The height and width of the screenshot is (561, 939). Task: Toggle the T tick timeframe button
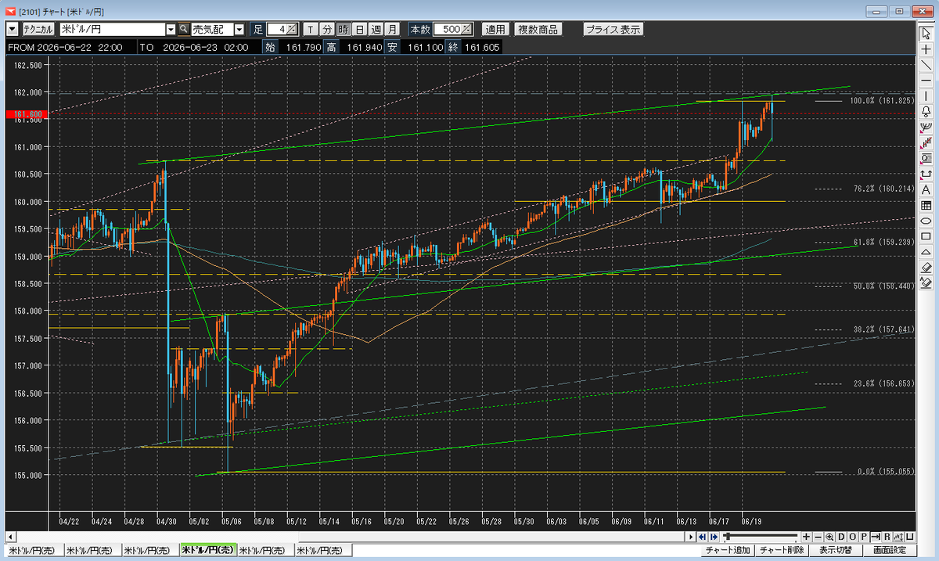pyautogui.click(x=310, y=29)
